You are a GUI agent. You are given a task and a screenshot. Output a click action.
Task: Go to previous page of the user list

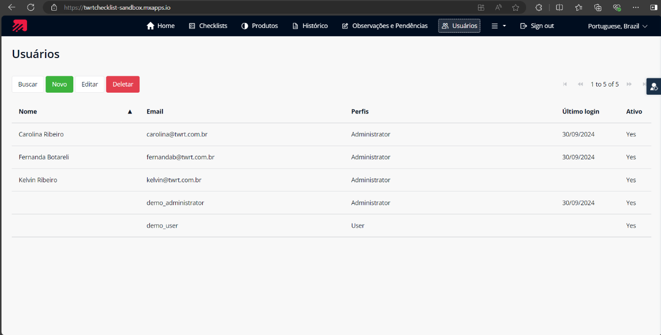[580, 84]
